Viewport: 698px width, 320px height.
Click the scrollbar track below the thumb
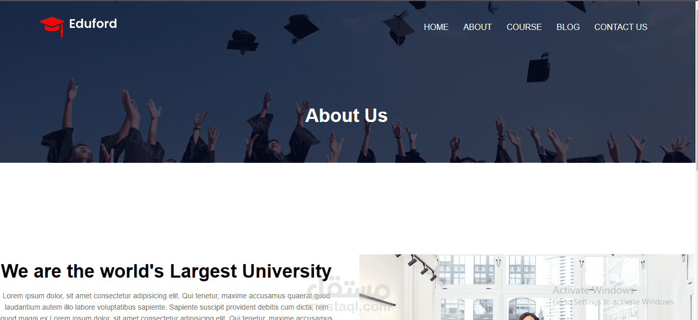click(x=696, y=246)
